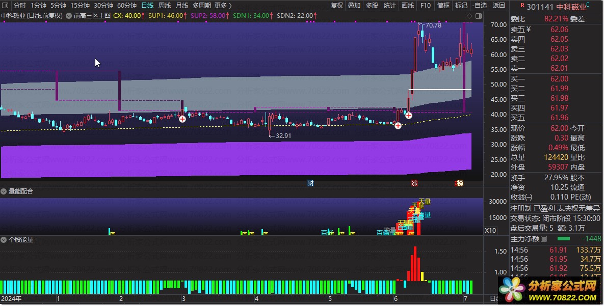This screenshot has height=306, width=605.
Task: Click the plus signal marker near March
Action: click(182, 119)
